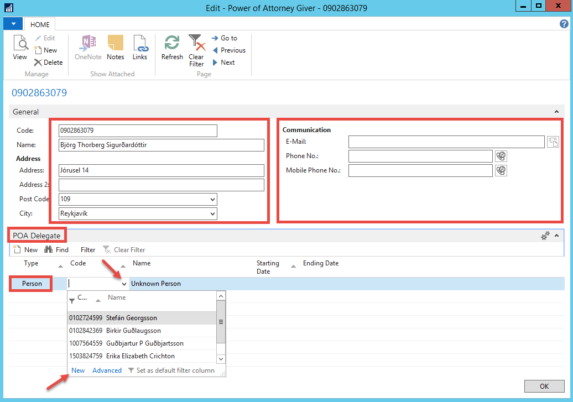Screen dimensions: 573x402
Task: Click the help question mark icon
Action: click(564, 24)
